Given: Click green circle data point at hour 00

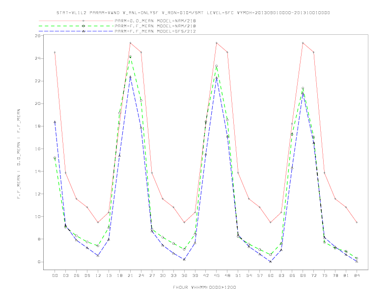Looking at the screenshot, I should 55,158.
